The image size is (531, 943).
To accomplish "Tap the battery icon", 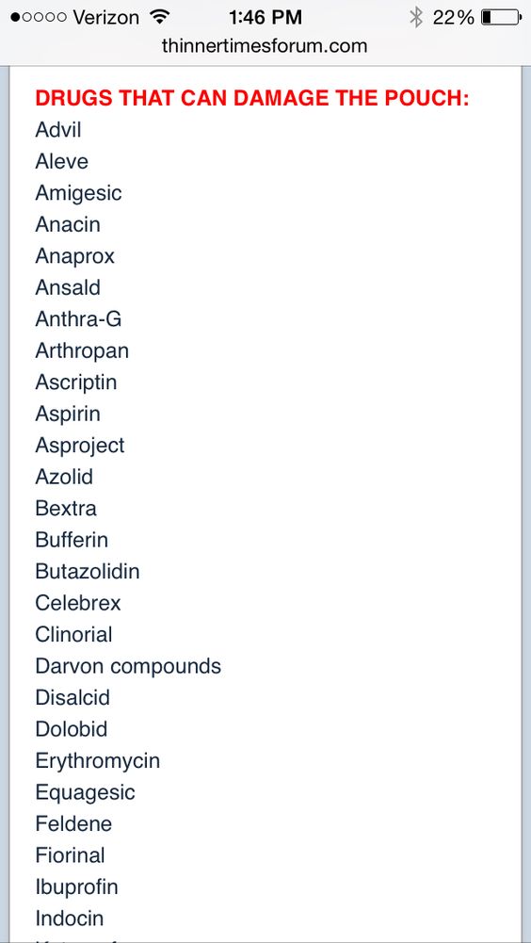I will 501,17.
